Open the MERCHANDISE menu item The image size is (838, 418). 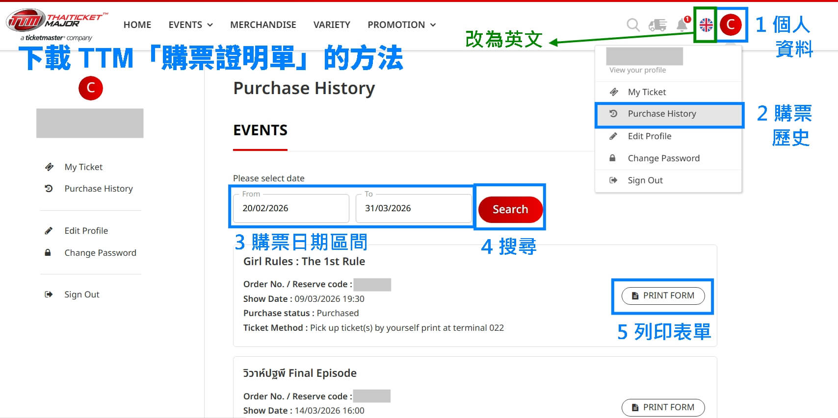click(x=263, y=25)
